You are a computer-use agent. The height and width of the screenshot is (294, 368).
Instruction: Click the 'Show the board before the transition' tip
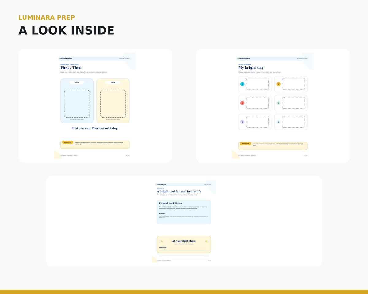(x=99, y=143)
